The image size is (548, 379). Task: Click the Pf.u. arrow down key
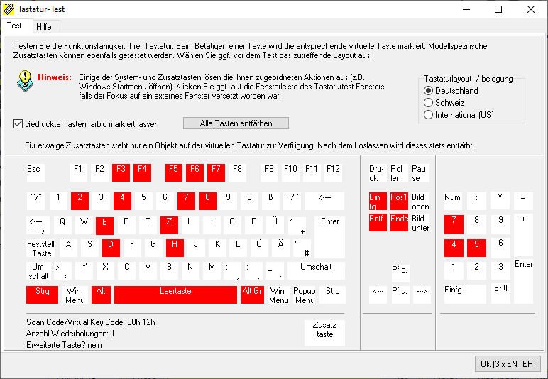(400, 295)
